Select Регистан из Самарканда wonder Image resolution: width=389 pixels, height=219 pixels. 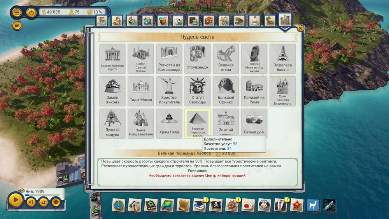click(169, 59)
